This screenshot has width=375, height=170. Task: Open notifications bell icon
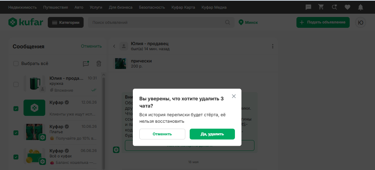coord(361,7)
